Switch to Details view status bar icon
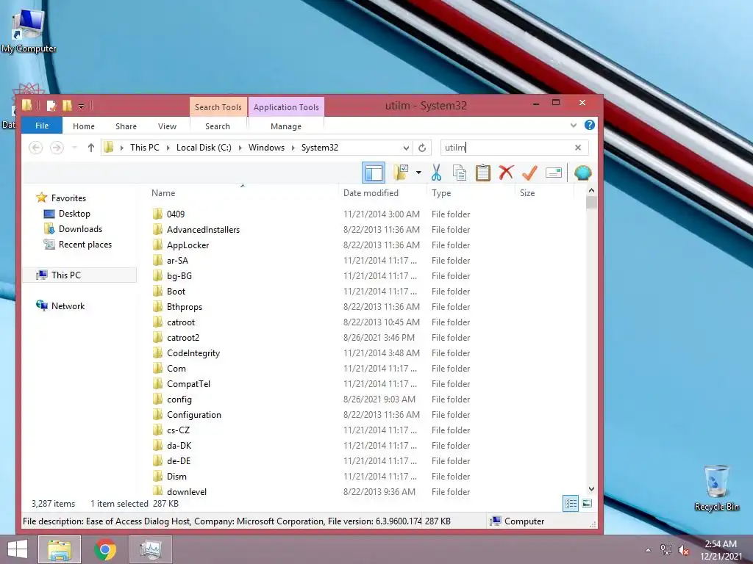Image resolution: width=753 pixels, height=564 pixels. coord(571,504)
